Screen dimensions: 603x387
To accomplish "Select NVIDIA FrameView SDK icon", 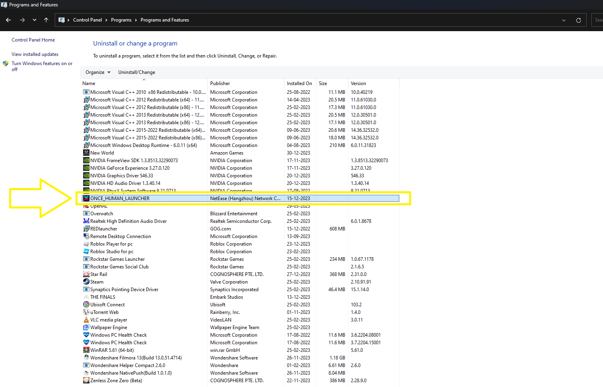I will 86,161.
